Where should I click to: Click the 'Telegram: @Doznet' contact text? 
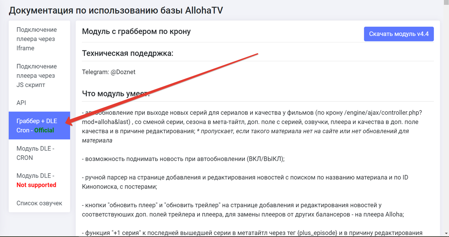pyautogui.click(x=109, y=72)
